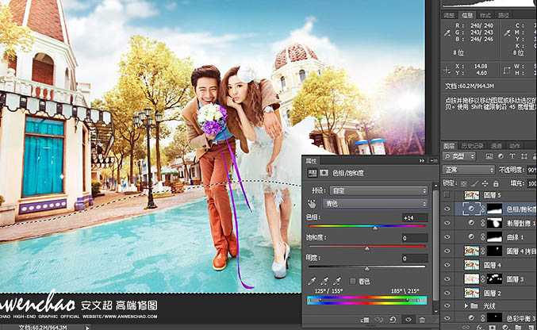Collapse Properties panel using double-arrow icon
This screenshot has width=537, height=330.
422,160
